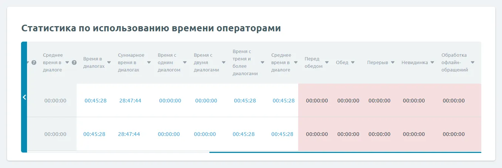The image size is (502, 168).
Task: Click the left chevron on the blue side bar
Action: coord(24,97)
